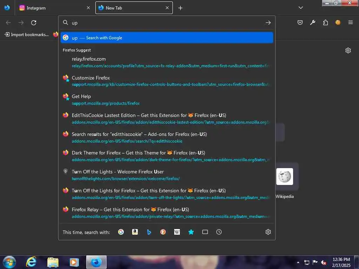Close the Instagram tab

(x=88, y=8)
